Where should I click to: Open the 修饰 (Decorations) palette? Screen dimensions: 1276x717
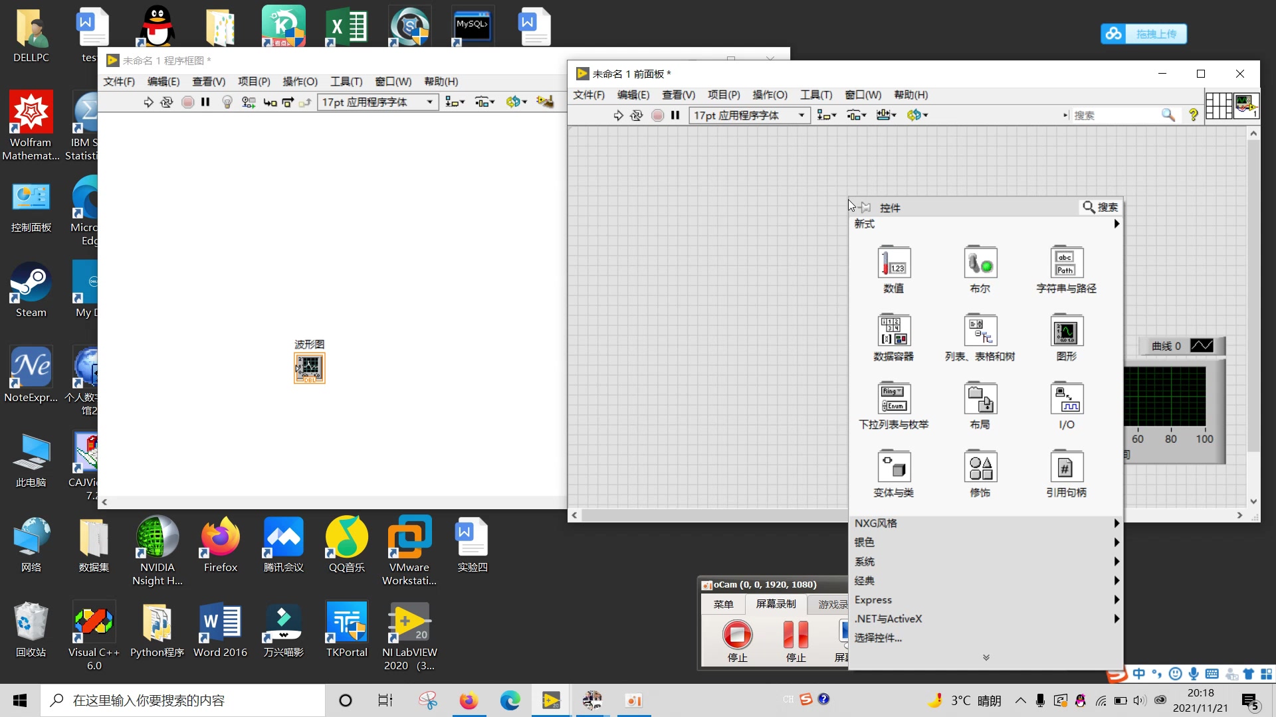coord(980,467)
